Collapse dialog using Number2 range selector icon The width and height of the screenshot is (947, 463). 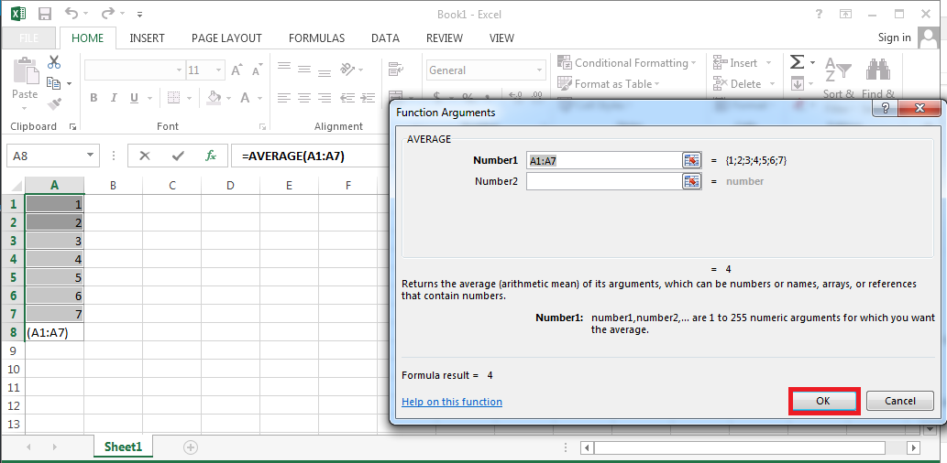tap(691, 181)
